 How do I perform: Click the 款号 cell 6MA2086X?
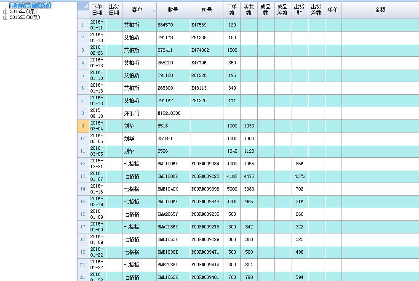pyautogui.click(x=173, y=227)
